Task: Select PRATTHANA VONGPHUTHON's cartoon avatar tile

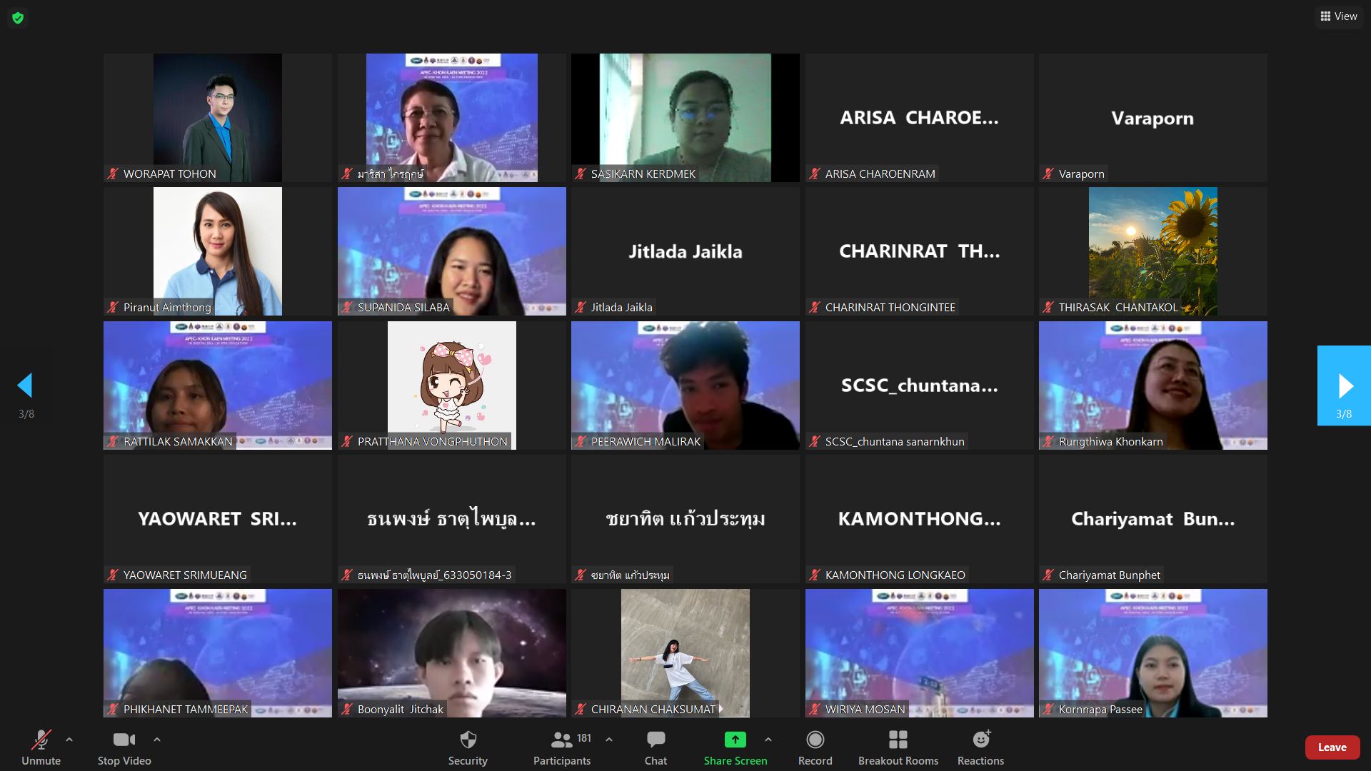Action: tap(451, 384)
